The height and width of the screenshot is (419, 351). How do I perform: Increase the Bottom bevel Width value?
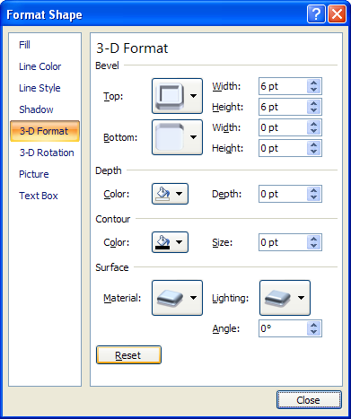pos(313,124)
